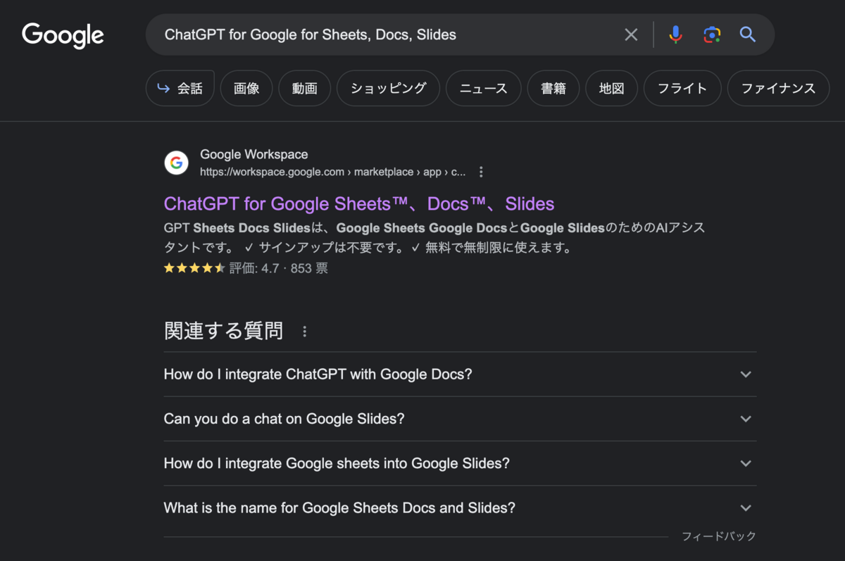Open Google Lens image search icon
Image resolution: width=845 pixels, height=561 pixels.
pos(712,34)
